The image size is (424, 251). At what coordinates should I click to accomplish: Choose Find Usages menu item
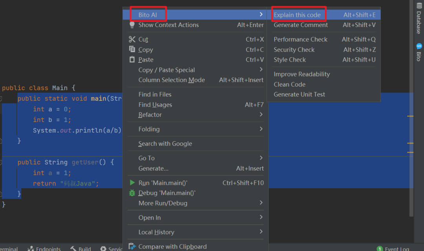(196, 105)
